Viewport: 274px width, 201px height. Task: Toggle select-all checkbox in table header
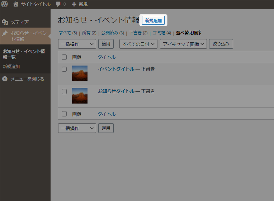(64, 57)
